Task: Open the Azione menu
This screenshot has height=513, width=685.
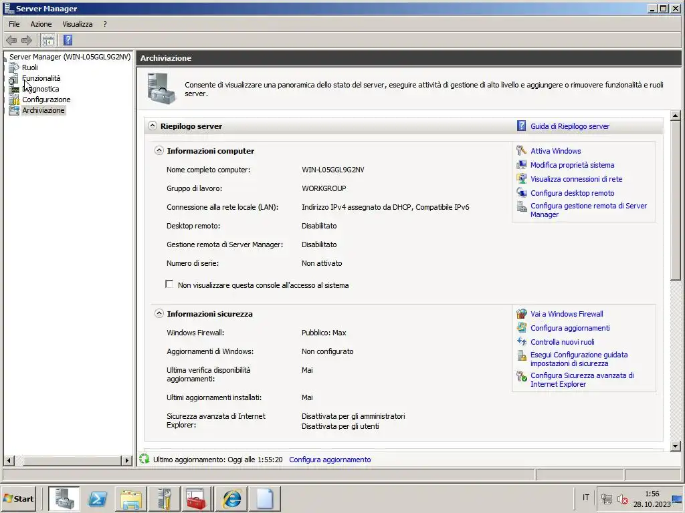Action: [41, 24]
